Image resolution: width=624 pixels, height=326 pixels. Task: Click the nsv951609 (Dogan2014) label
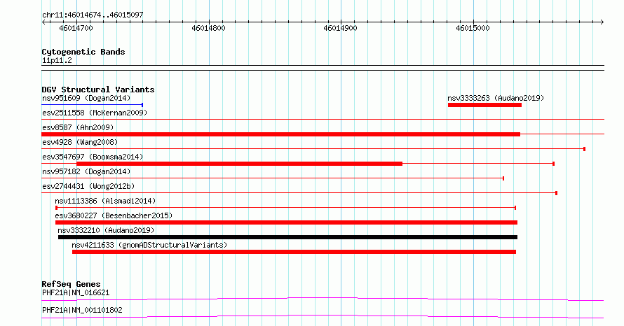(86, 98)
